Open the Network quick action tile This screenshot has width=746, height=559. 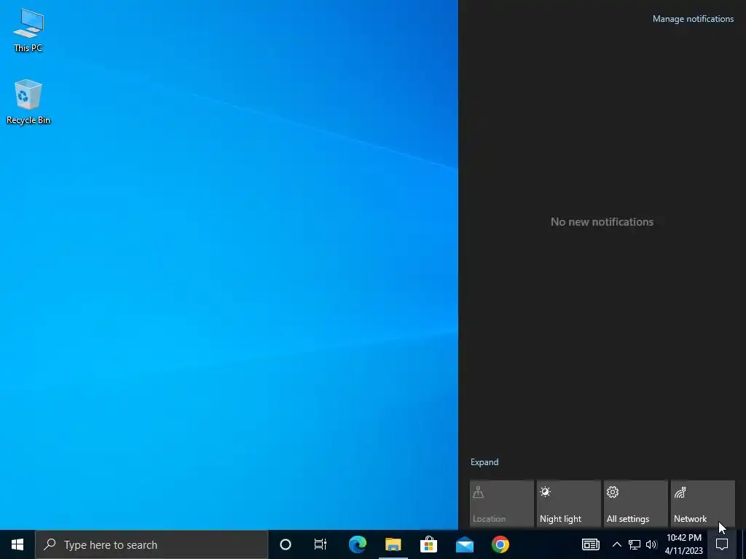[703, 504]
